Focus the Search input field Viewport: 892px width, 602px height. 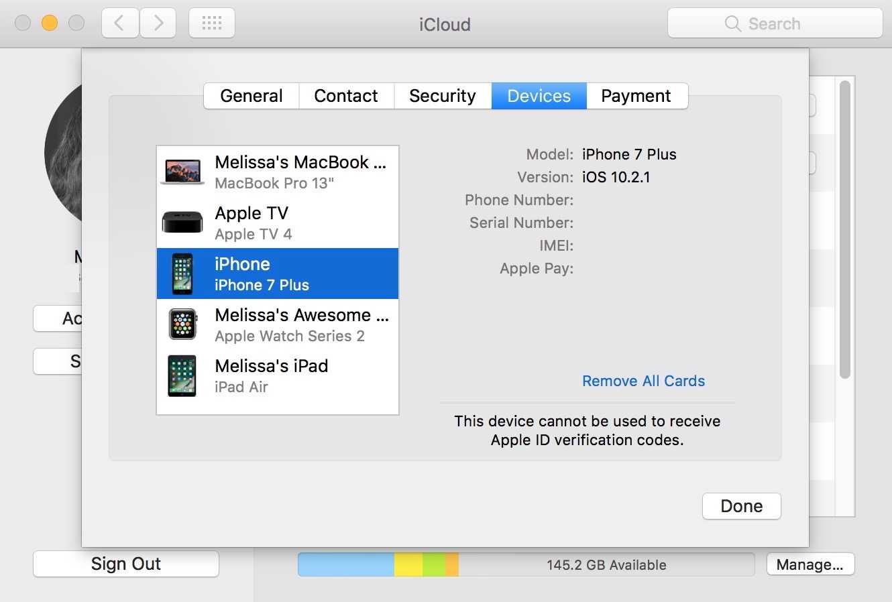775,23
